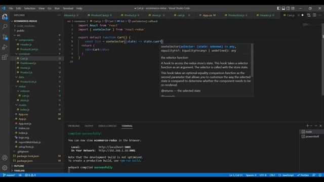The width and height of the screenshot is (324, 182).
Task: Split the editor right
Action: pyautogui.click(x=314, y=15)
